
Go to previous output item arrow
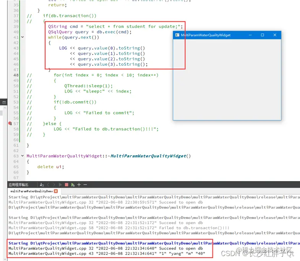click(x=48, y=185)
